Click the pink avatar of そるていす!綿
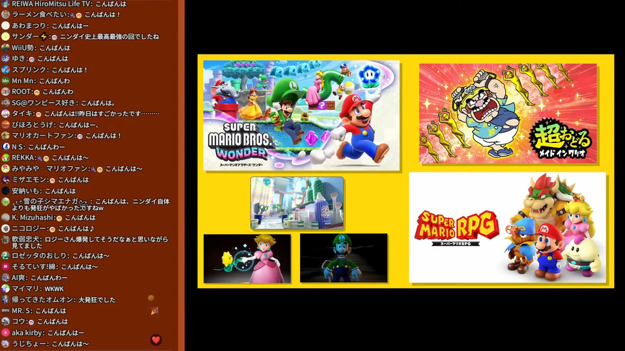The image size is (625, 351). point(5,266)
